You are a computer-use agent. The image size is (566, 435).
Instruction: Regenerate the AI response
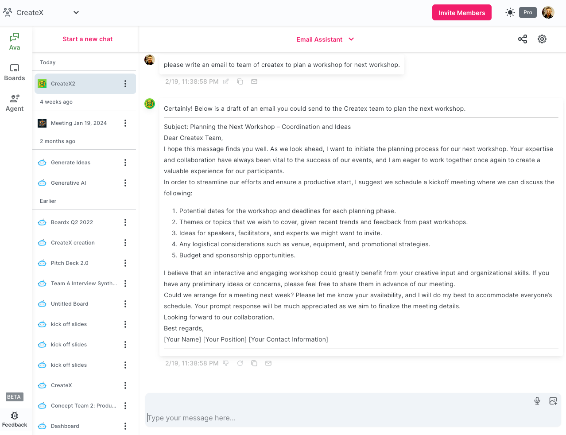[240, 363]
